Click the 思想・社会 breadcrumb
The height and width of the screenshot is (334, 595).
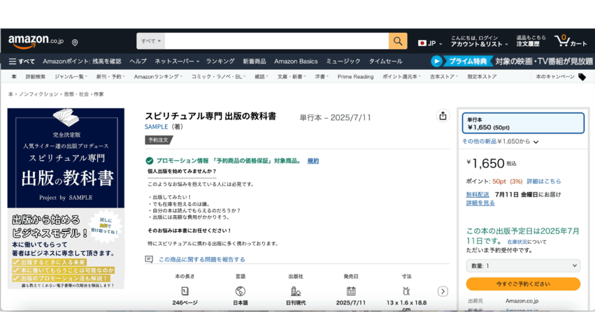coord(76,95)
